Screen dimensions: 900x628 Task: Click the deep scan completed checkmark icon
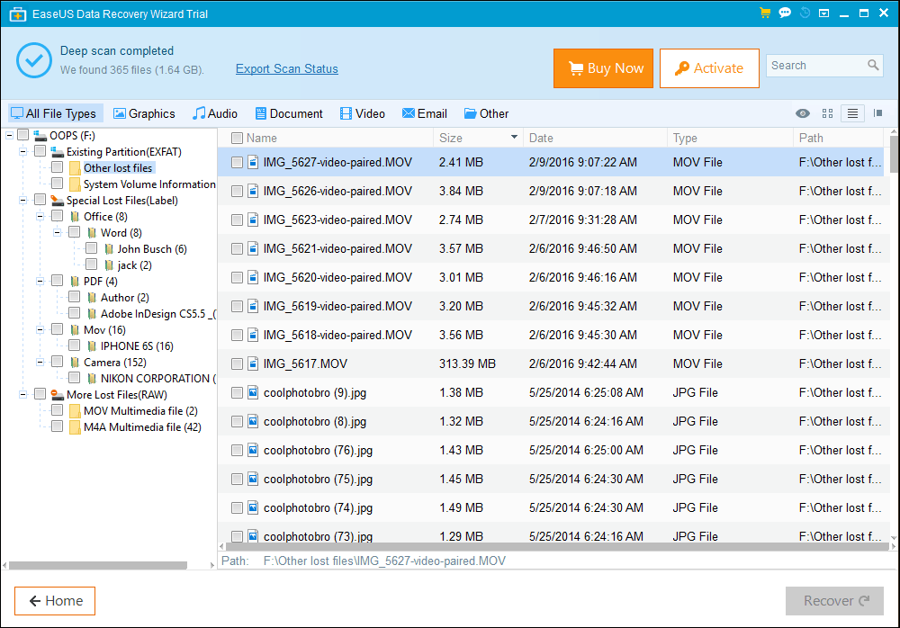tap(34, 60)
